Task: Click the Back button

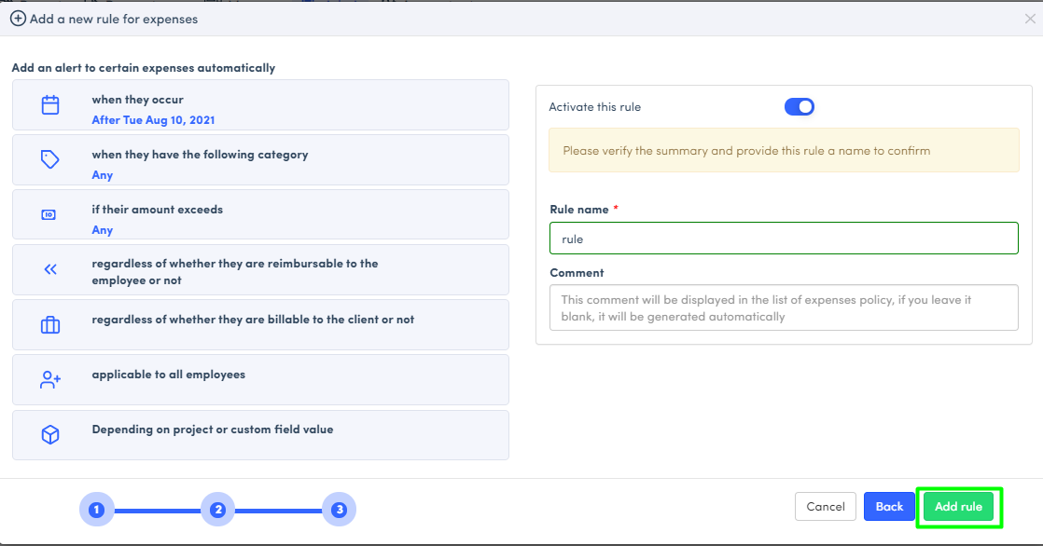Action: coord(888,507)
